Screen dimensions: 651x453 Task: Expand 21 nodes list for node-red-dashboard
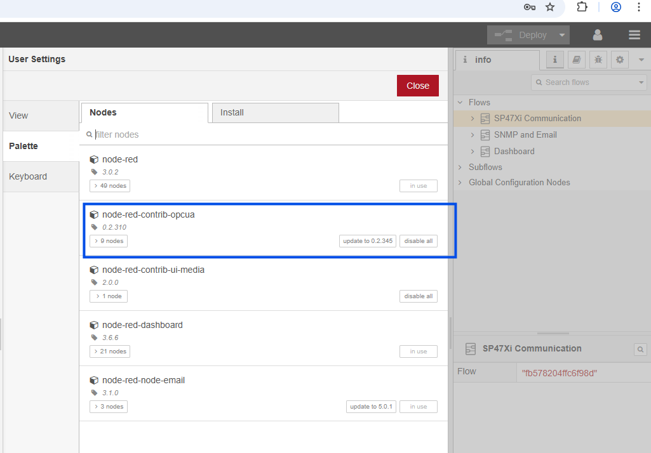(110, 351)
